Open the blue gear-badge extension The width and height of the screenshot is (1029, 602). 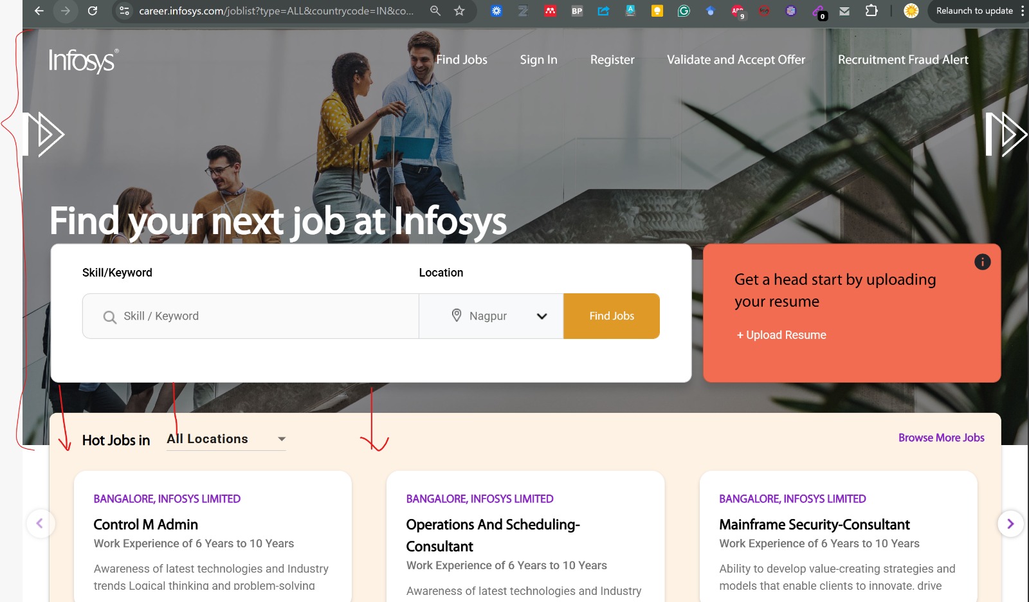pyautogui.click(x=496, y=11)
